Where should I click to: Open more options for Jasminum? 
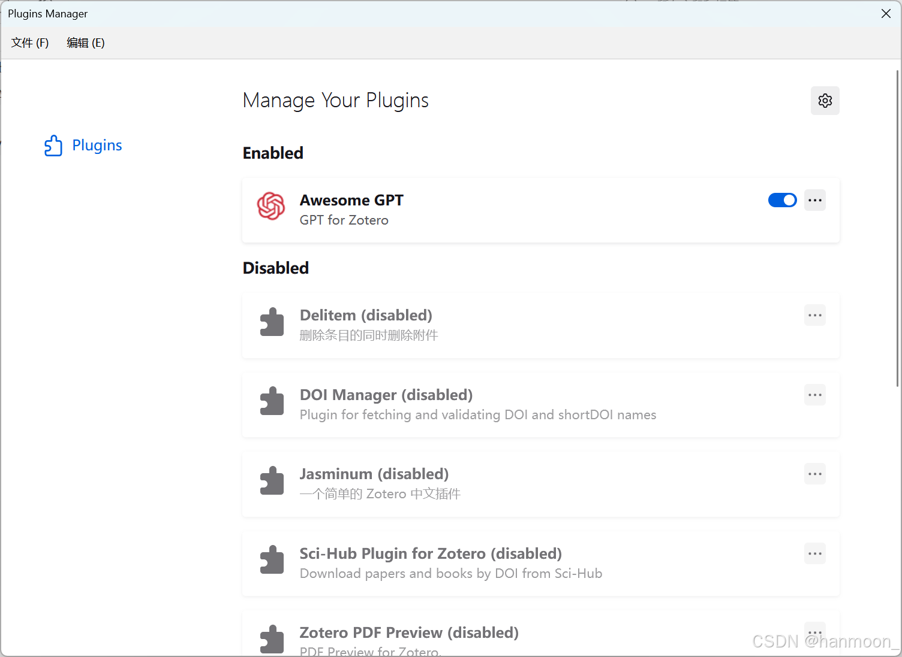[814, 474]
